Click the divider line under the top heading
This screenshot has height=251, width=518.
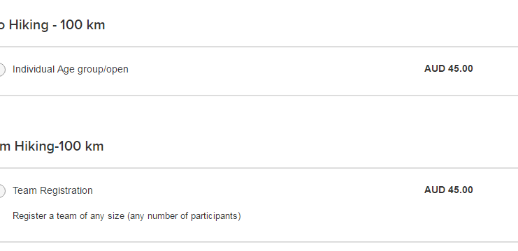coord(259,47)
